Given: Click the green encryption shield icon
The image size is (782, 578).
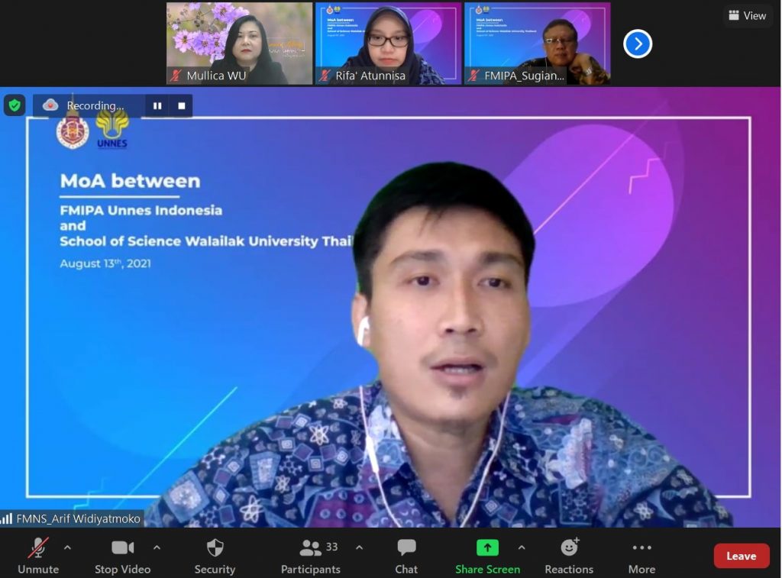Looking at the screenshot, I should tap(15, 105).
